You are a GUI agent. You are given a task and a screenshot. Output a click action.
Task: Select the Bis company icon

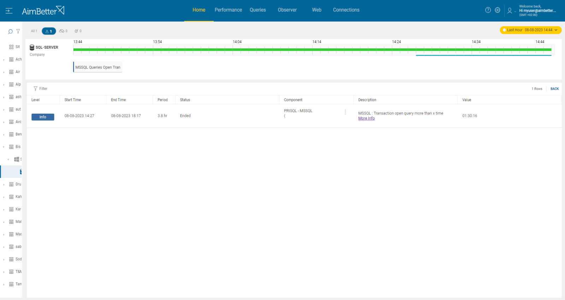click(x=11, y=147)
